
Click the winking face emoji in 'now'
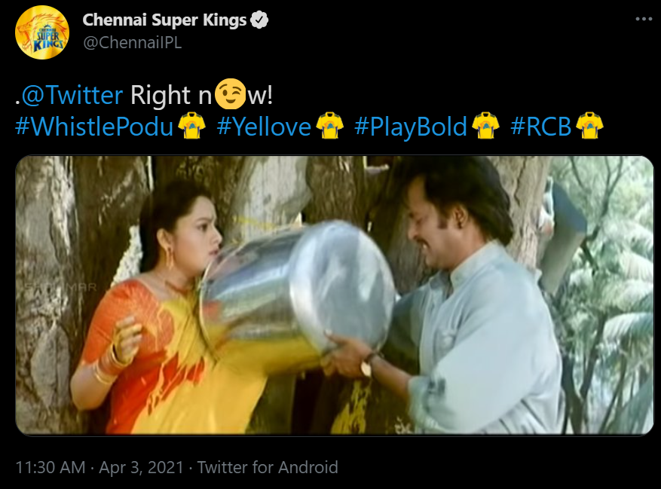click(x=230, y=93)
